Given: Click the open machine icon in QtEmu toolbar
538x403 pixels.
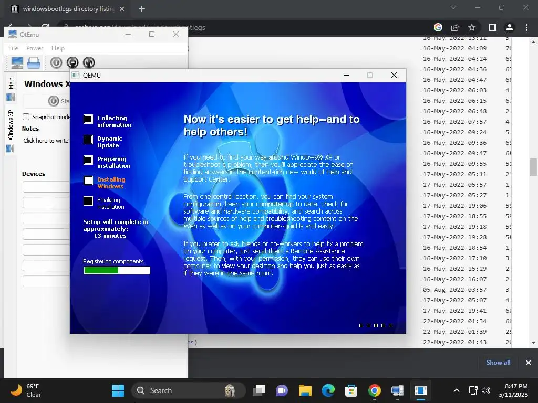Looking at the screenshot, I should 34,63.
